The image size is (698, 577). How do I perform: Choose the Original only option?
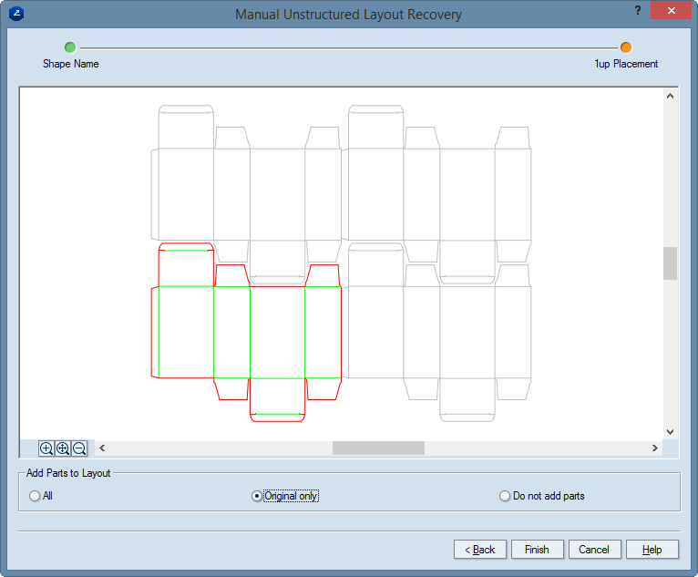[257, 496]
